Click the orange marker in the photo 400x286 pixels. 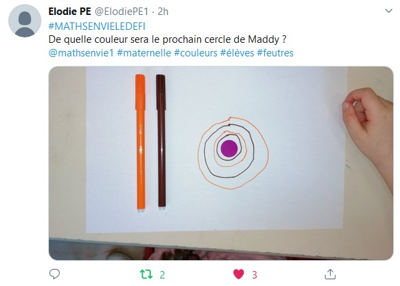pos(141,143)
